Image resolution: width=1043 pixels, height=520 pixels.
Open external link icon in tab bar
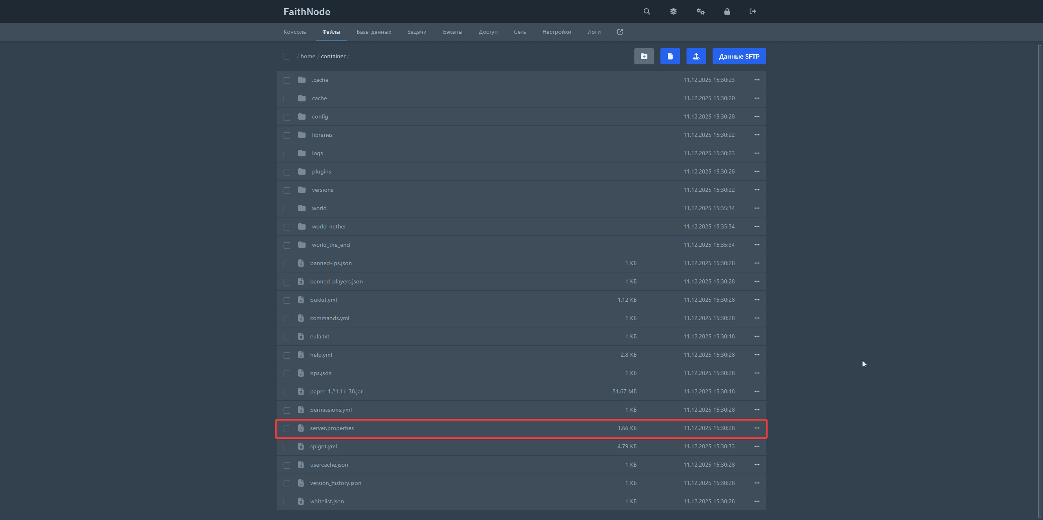(620, 32)
